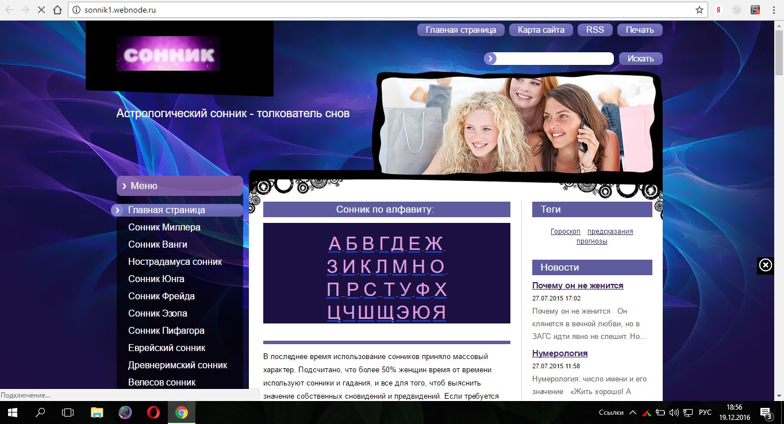
Task: Open the прогнозы tag link
Action: point(592,241)
